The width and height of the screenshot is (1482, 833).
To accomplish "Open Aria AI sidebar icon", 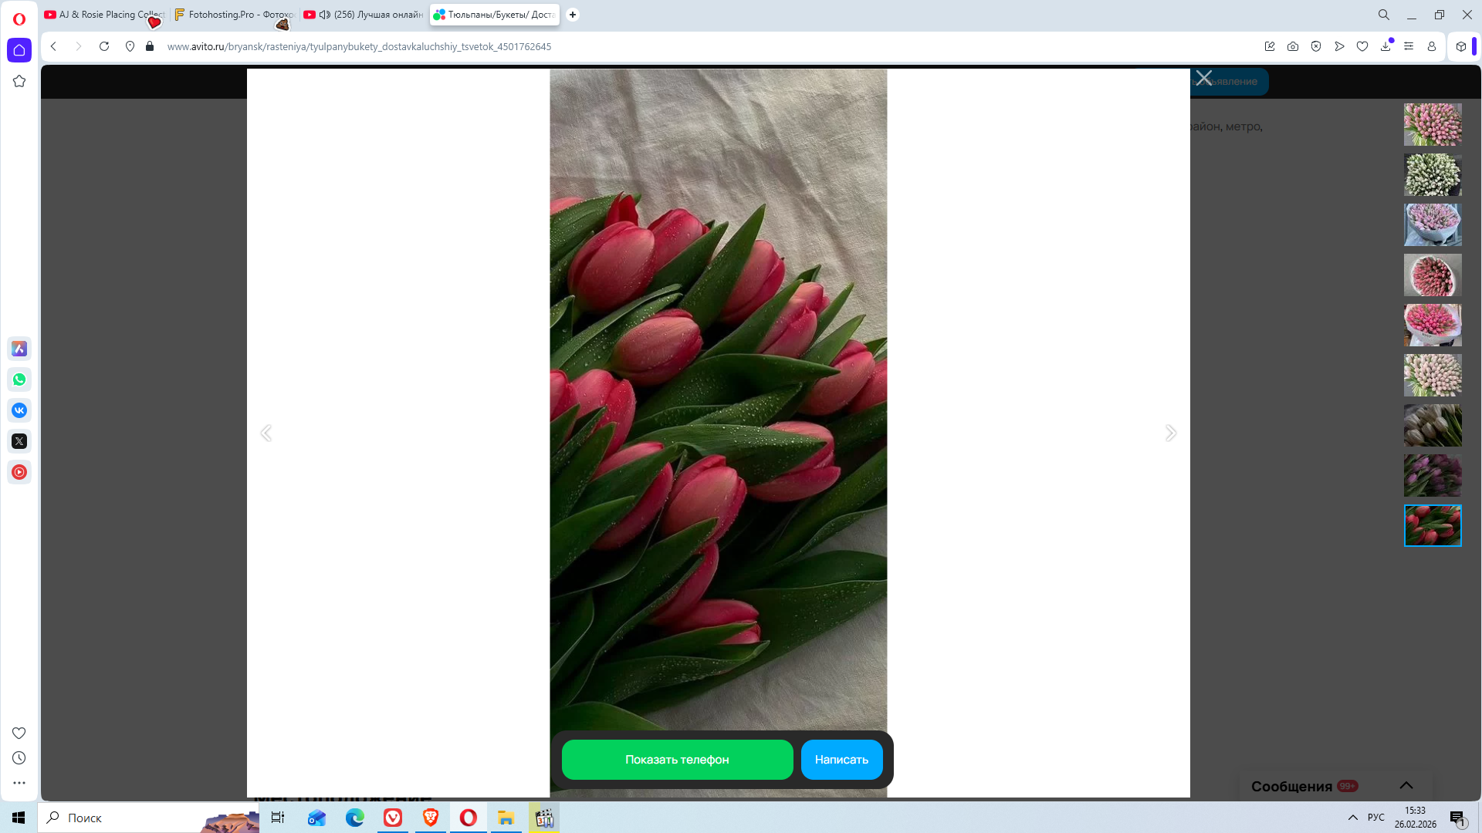I will (19, 349).
